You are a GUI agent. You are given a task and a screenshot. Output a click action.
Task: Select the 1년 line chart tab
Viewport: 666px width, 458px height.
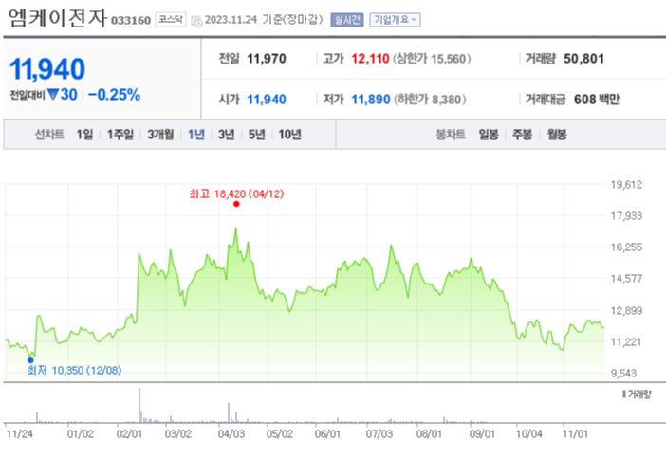[196, 135]
